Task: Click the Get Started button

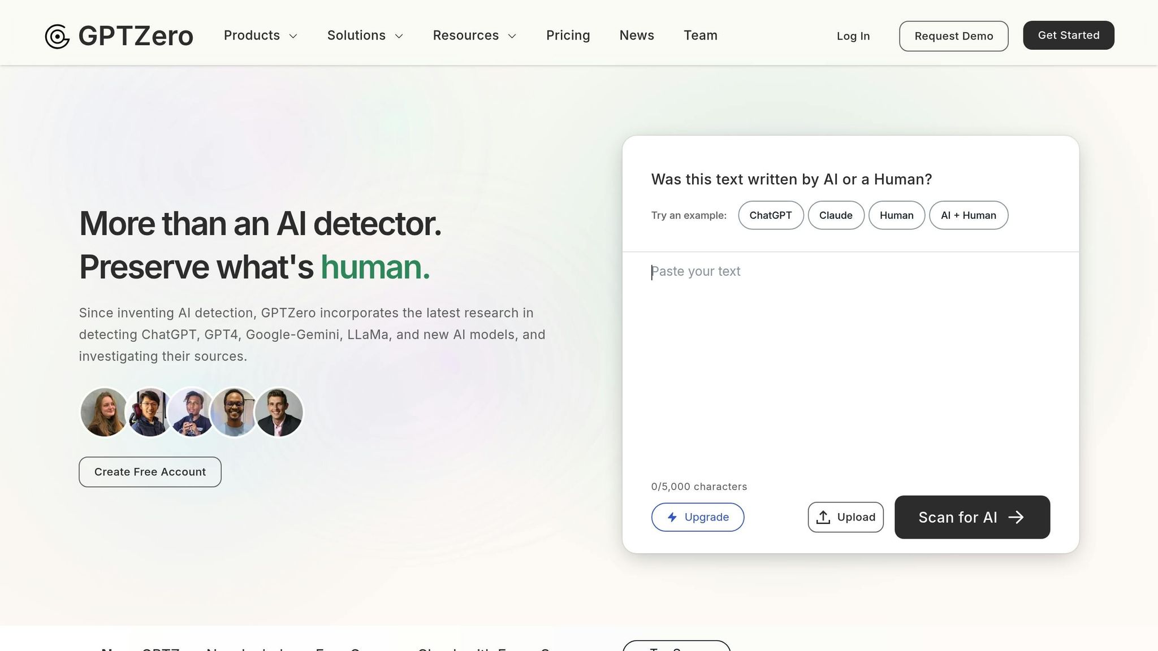Action: click(1068, 36)
